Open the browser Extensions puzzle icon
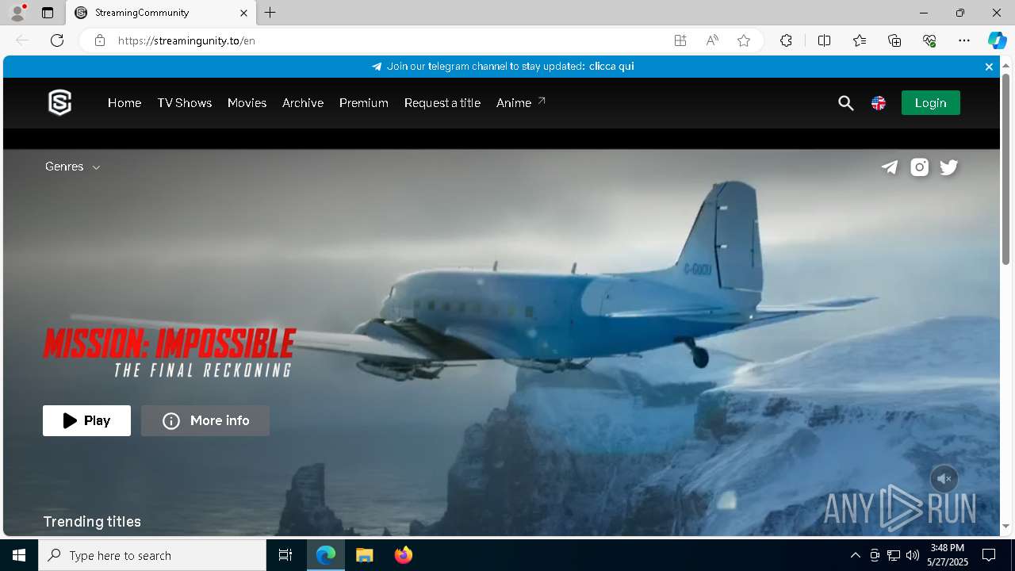Screen dimensions: 1015x571 coord(786,40)
